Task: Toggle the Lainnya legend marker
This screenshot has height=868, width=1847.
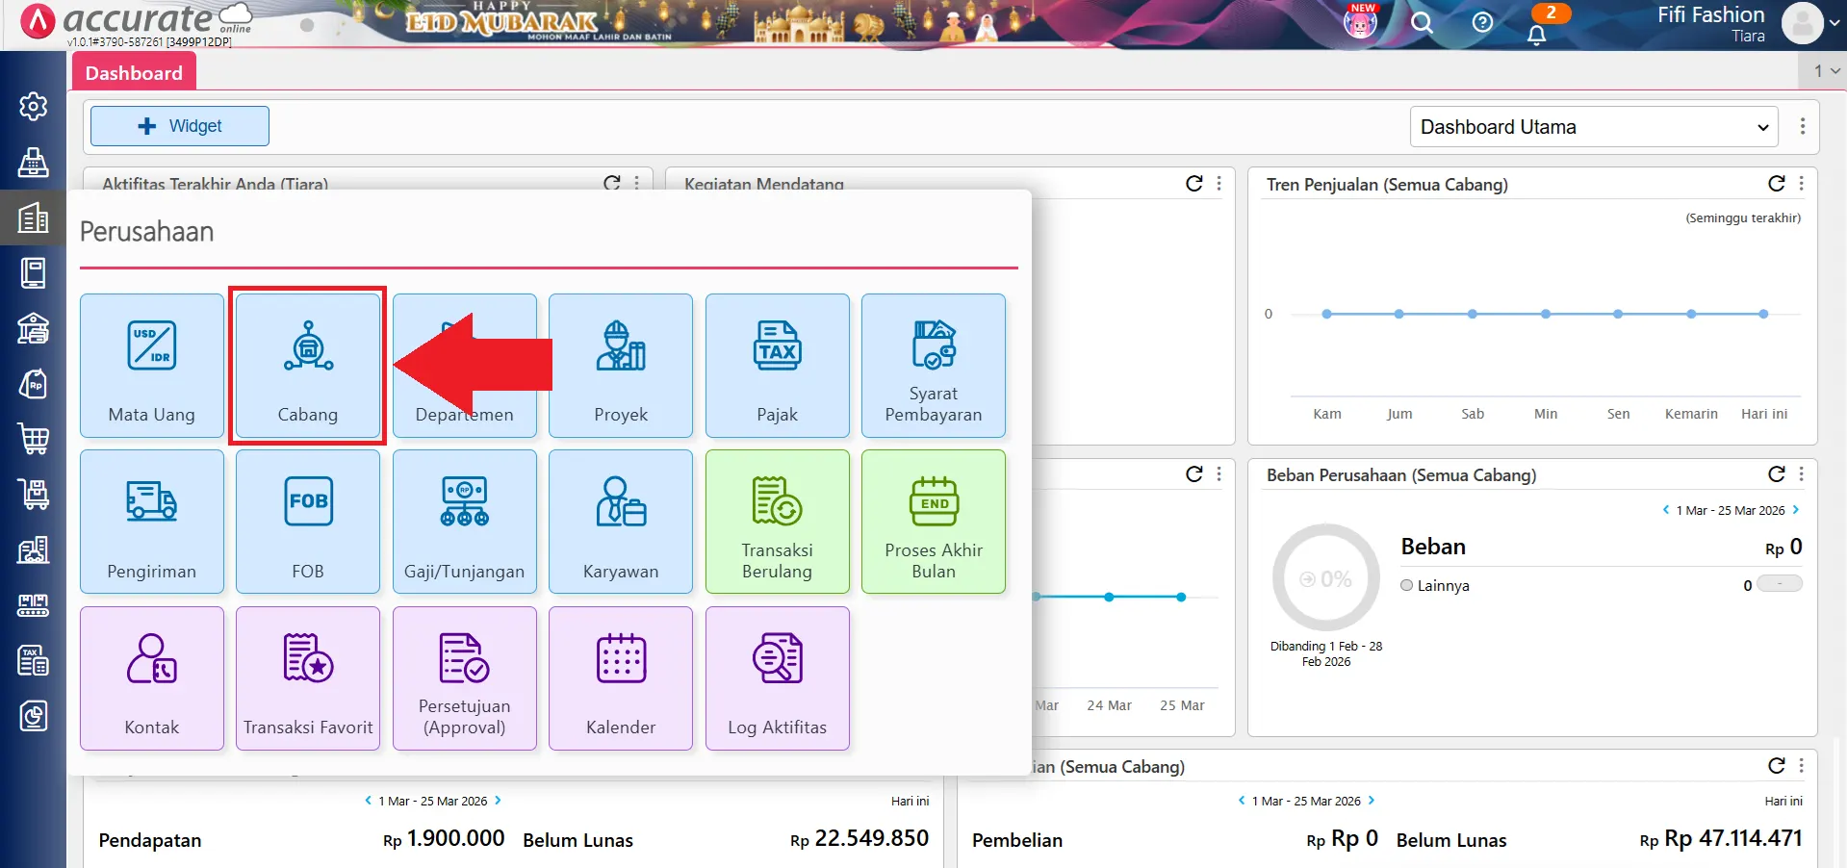Action: (1407, 585)
